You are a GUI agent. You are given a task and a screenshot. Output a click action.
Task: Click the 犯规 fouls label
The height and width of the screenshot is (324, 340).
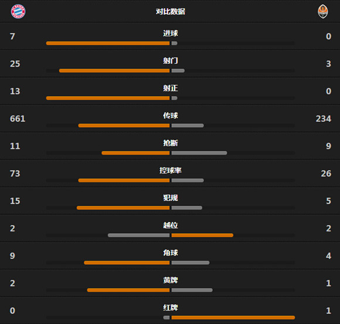click(171, 197)
